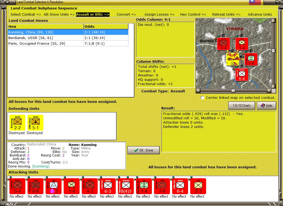This screenshot has width=283, height=206.
Task: Select the Yamamoto 8(4)3 HQ unit
Action: click(126, 186)
